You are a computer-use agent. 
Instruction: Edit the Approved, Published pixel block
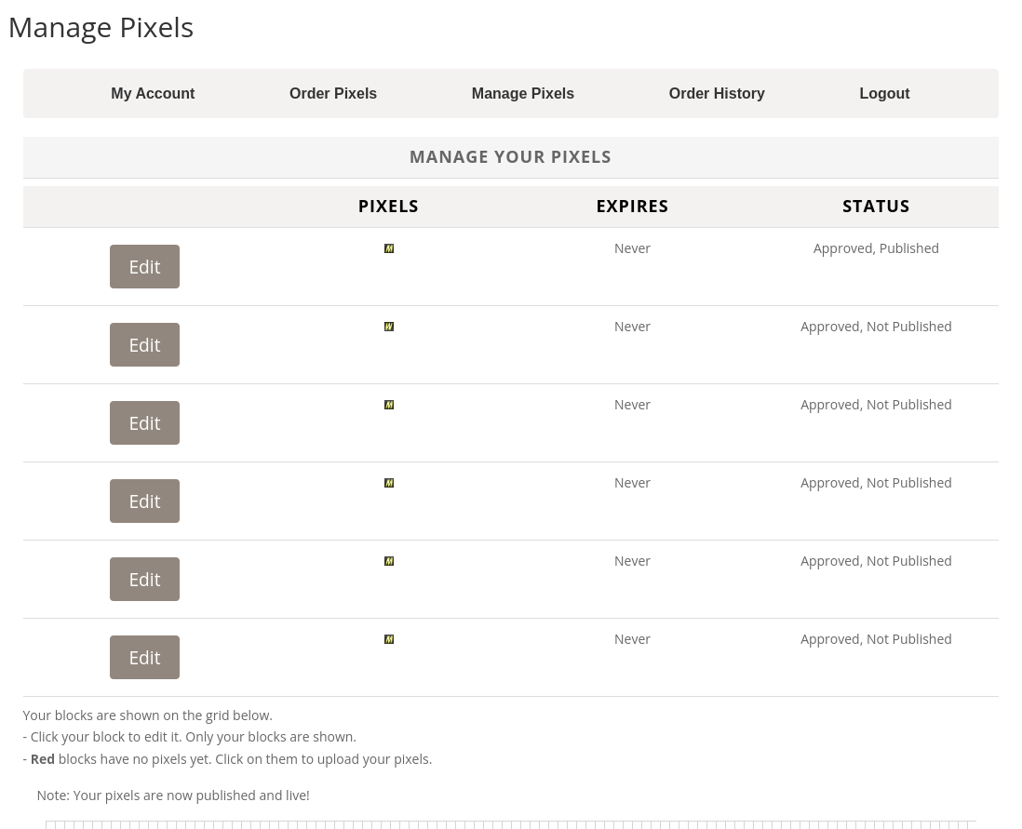coord(144,267)
